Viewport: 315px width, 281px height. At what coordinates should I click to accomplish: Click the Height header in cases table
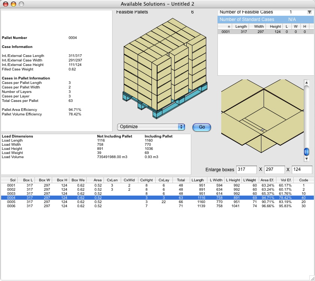click(274, 27)
